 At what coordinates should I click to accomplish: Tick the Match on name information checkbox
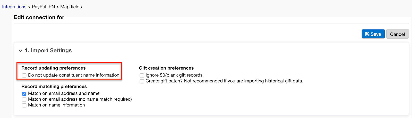(x=24, y=105)
